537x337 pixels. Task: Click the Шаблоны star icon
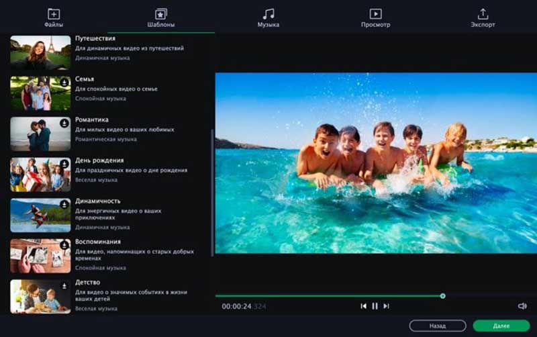point(160,14)
